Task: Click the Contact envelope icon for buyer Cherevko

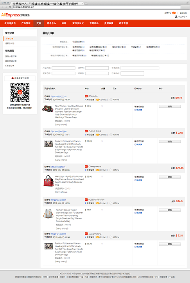Action: pos(97,100)
